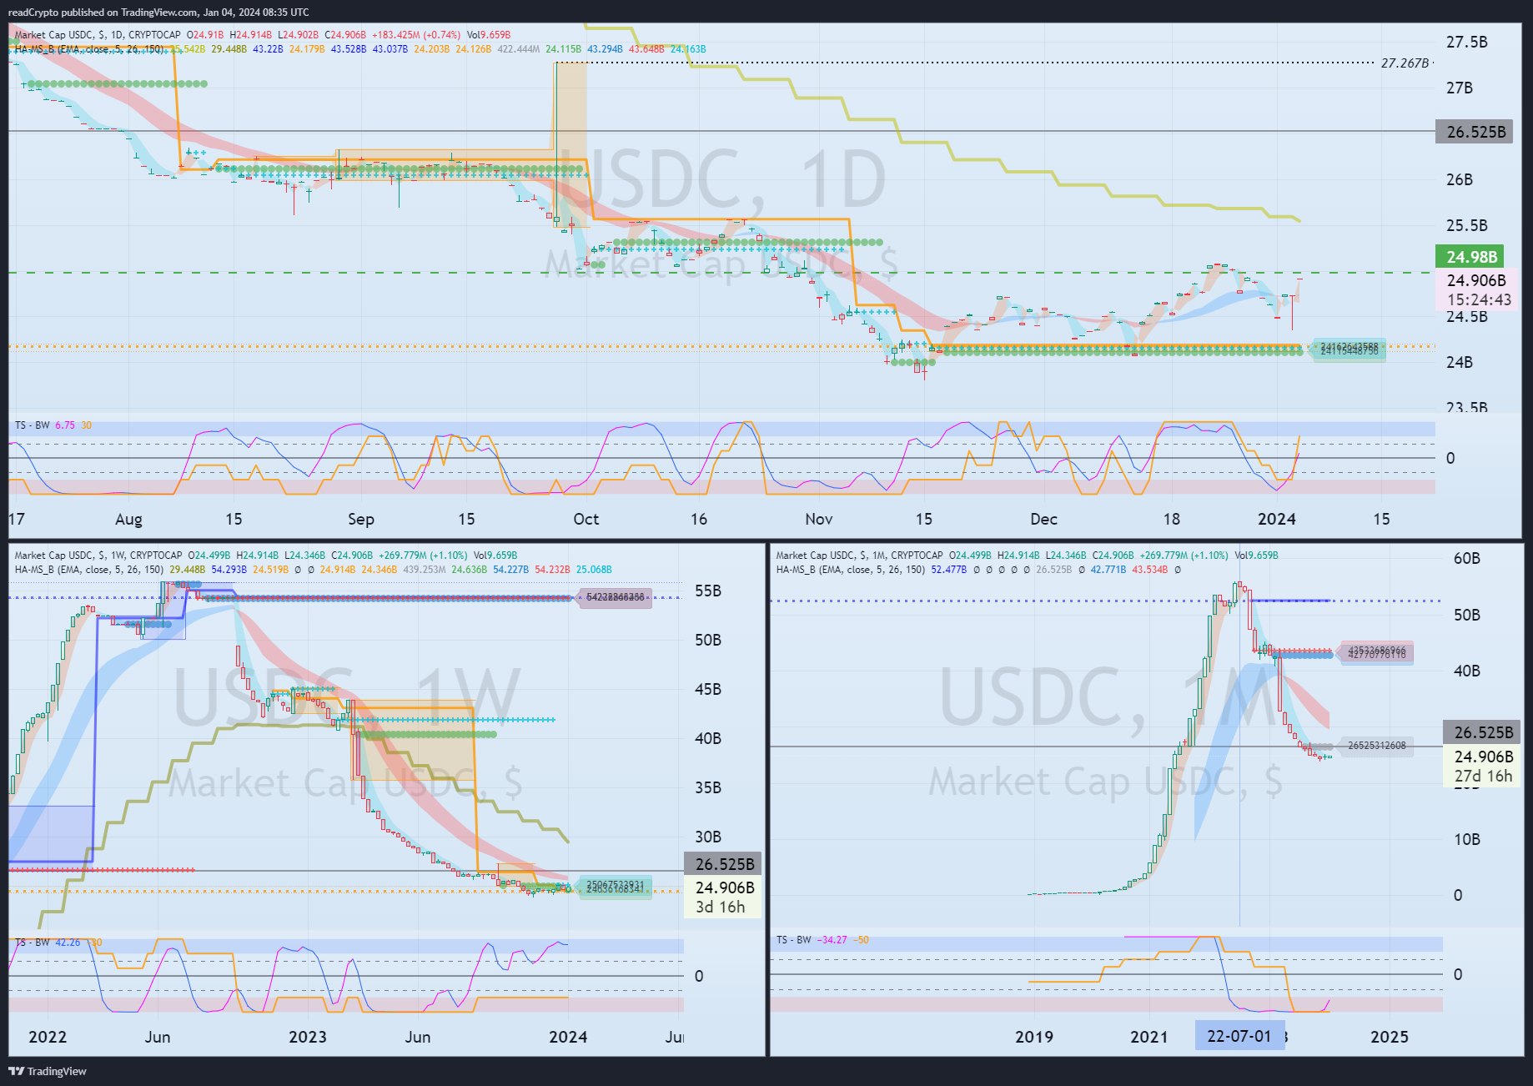Click the 27.5B price axis value
This screenshot has height=1086, width=1533.
(x=1466, y=43)
